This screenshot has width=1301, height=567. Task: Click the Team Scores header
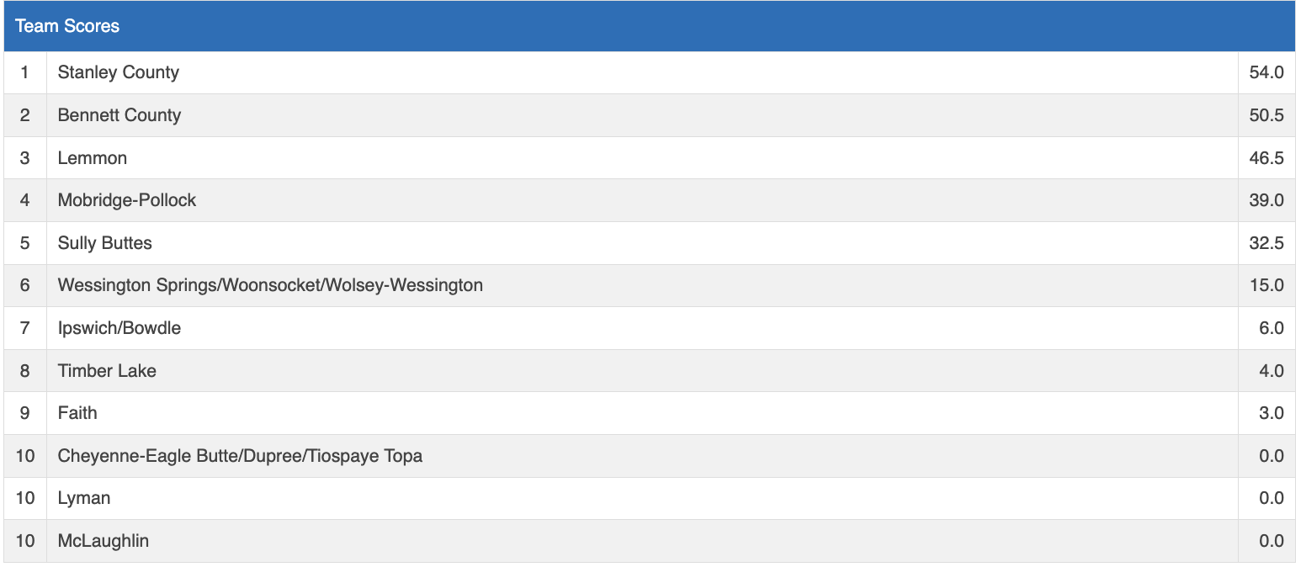pyautogui.click(x=67, y=26)
